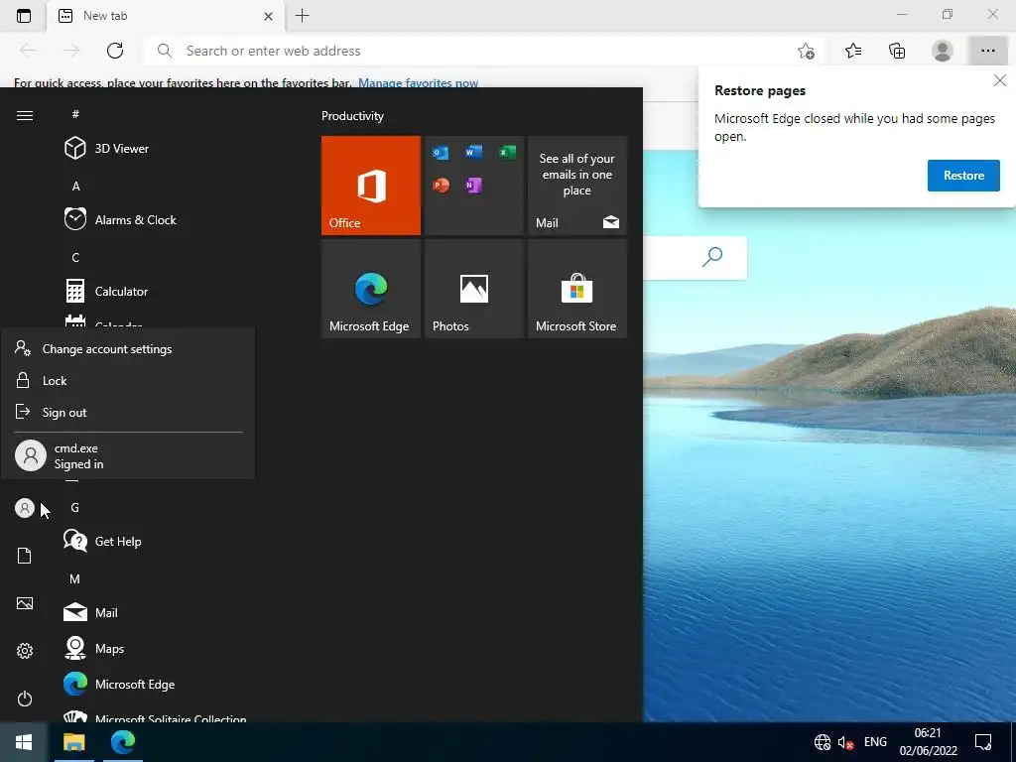Choose Sign out from account menu
The height and width of the screenshot is (762, 1016).
[x=128, y=412]
